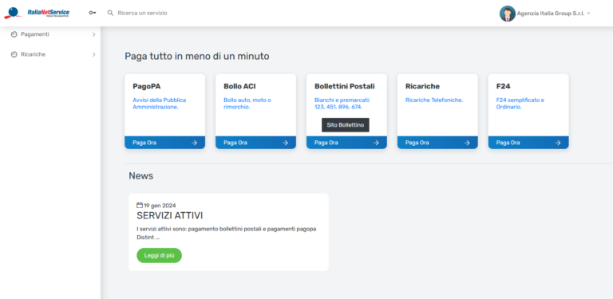613x299 pixels.
Task: Click the arrow on F24 Paga Ora
Action: coord(558,143)
